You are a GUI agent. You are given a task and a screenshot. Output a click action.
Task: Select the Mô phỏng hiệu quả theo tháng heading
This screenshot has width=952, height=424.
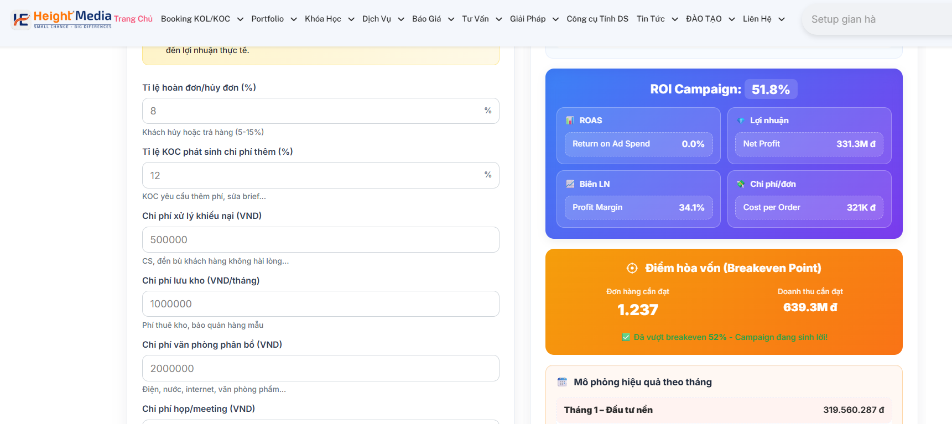pyautogui.click(x=643, y=382)
